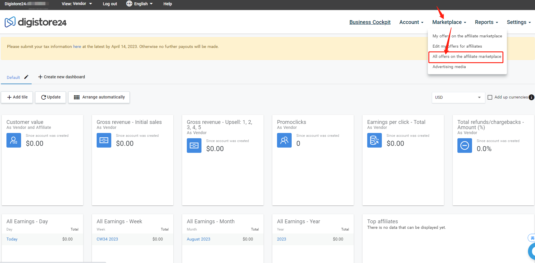The height and width of the screenshot is (263, 535).
Task: Open the chat bubble widget
Action: tap(532, 251)
